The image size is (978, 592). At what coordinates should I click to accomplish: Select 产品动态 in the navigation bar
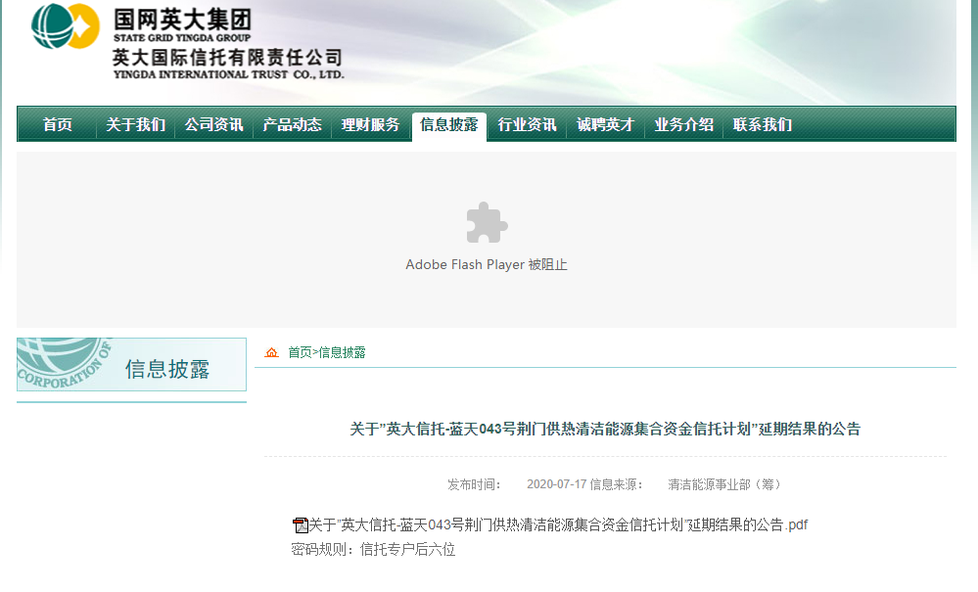(x=292, y=124)
